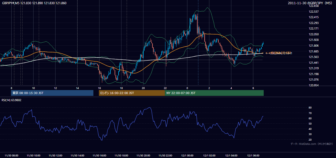Click the 121.441 price axis label
This screenshot has width=336, height=158.
[314, 63]
